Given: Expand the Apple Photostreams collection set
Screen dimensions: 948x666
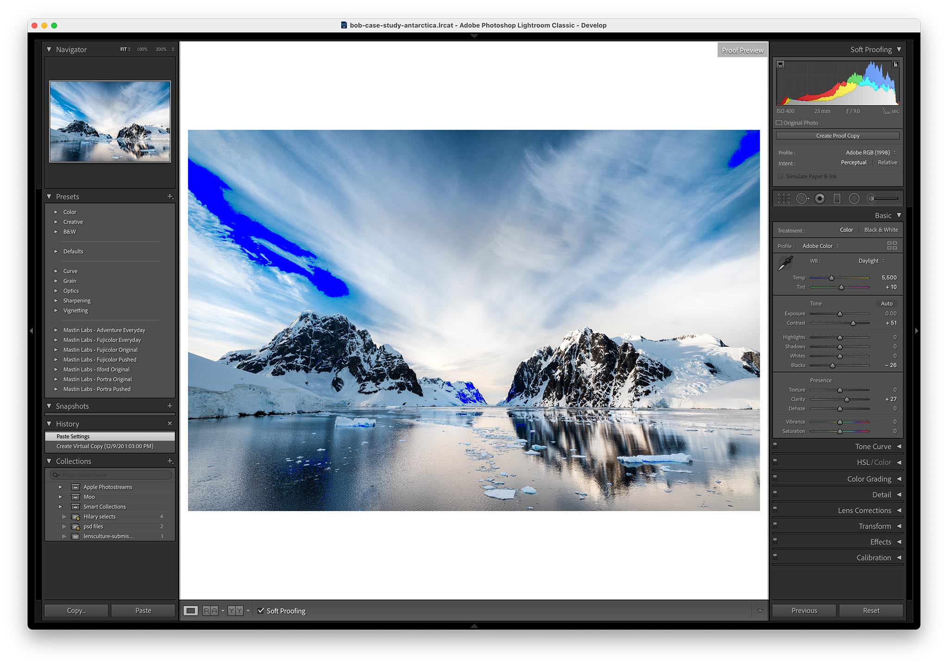Looking at the screenshot, I should pos(60,487).
